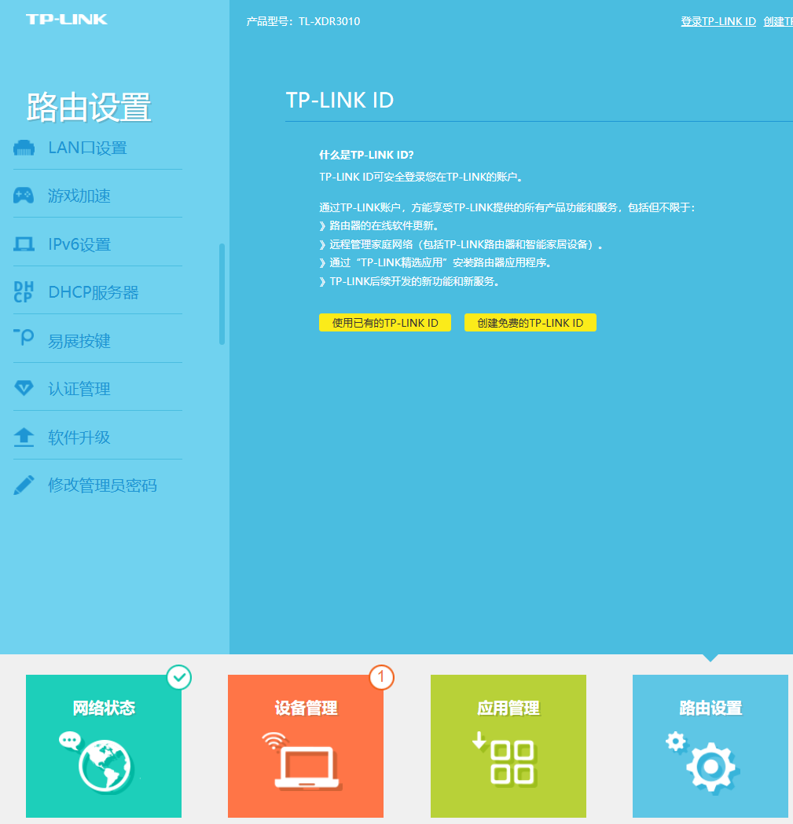The image size is (793, 824).
Task: Click the 游戏加速 gamepad icon
Action: click(24, 196)
